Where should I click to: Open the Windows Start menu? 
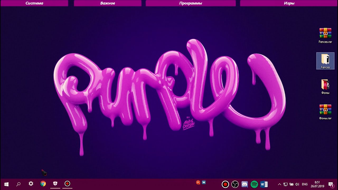tap(6, 184)
